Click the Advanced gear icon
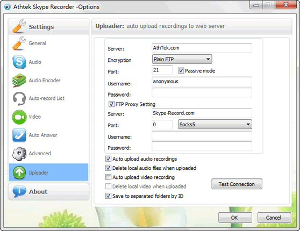 coord(19,153)
